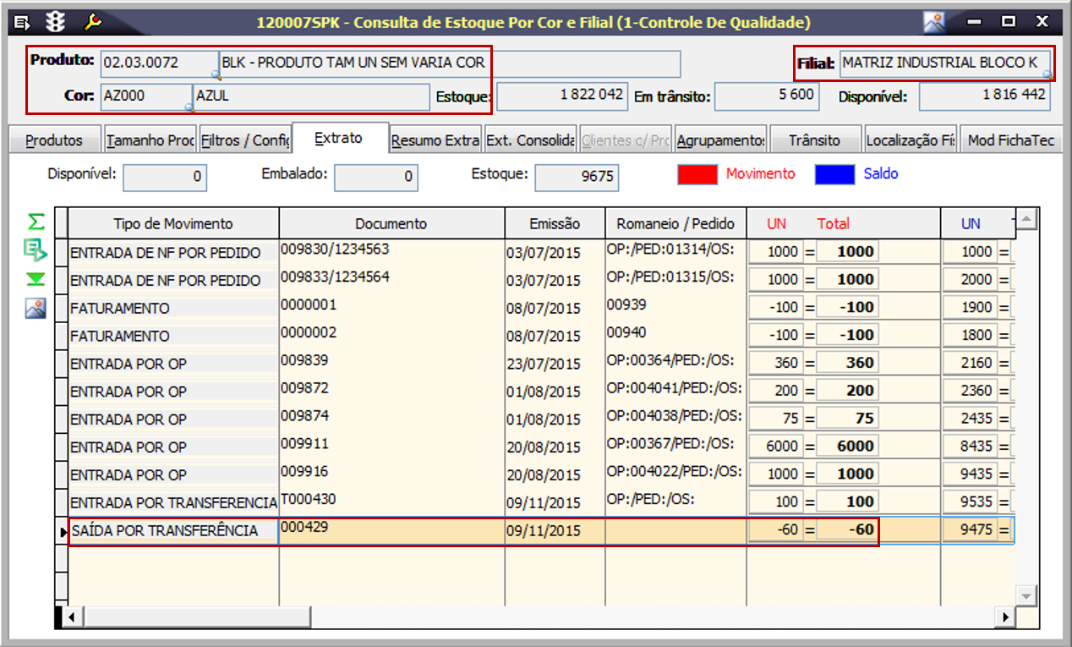
Task: Click the green down-arrow icon beside grid
Action: [x=36, y=280]
